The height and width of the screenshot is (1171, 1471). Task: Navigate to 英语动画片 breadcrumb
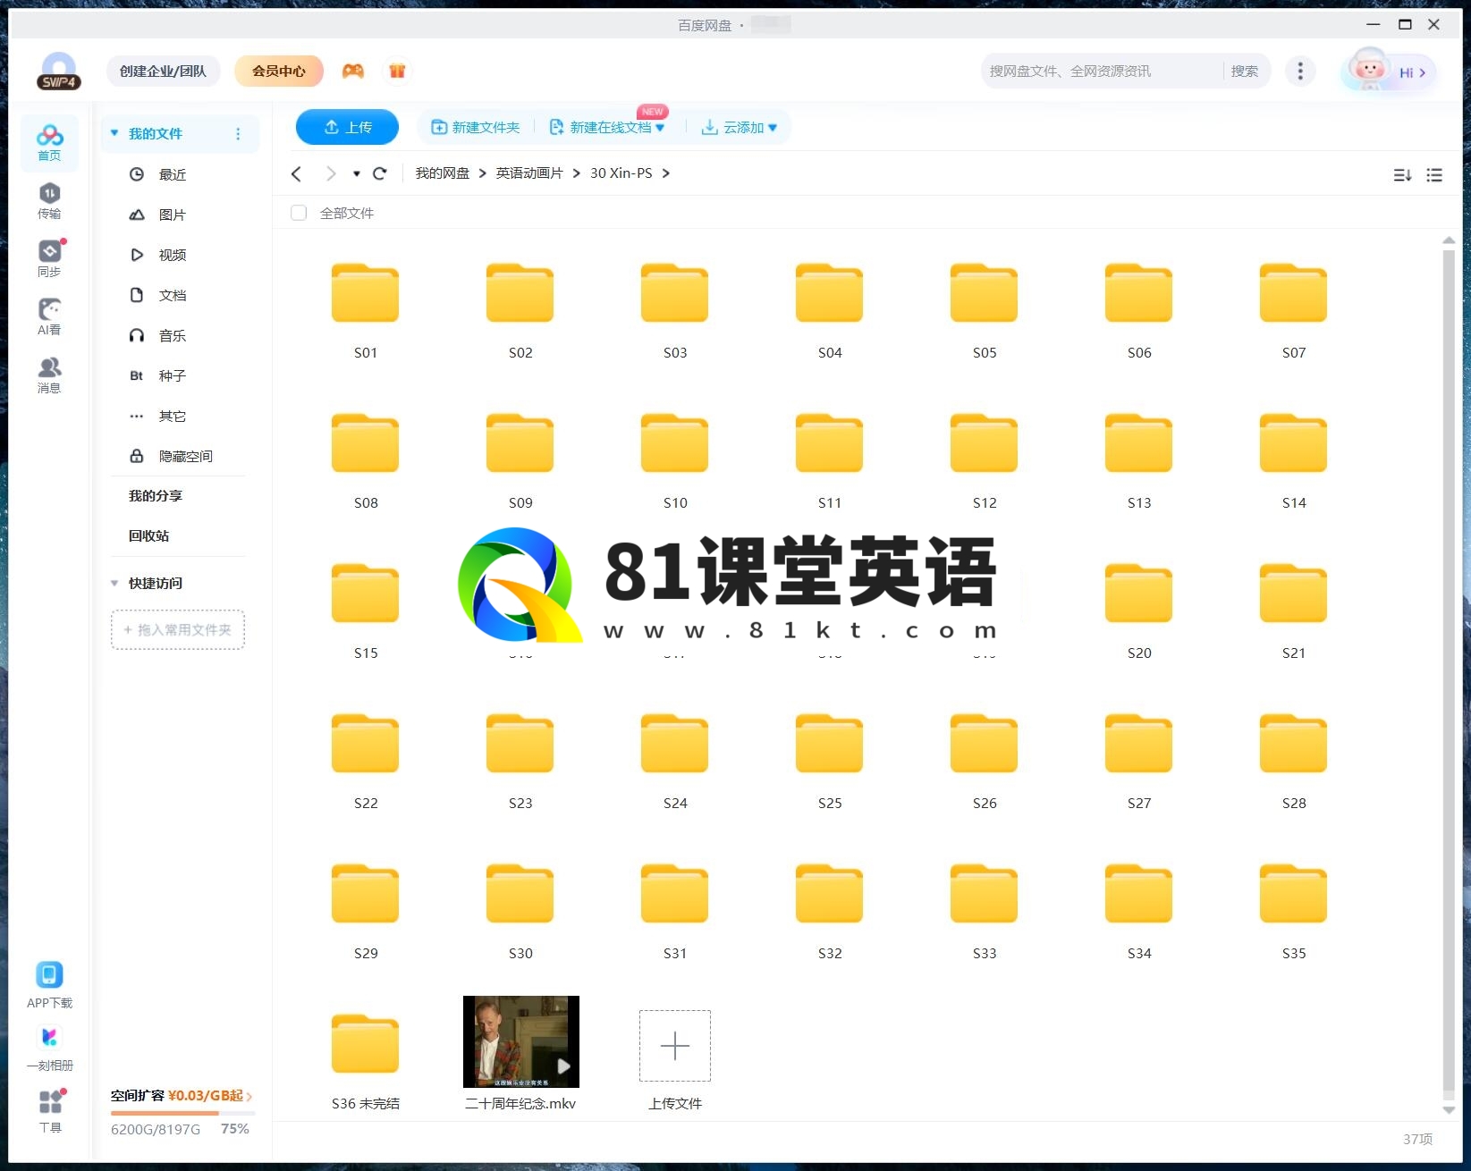529,173
